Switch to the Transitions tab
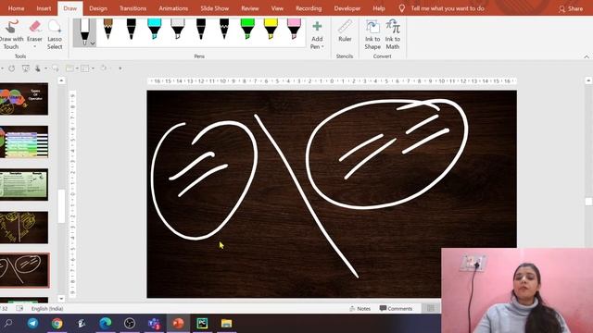The height and width of the screenshot is (333, 593). pos(132,8)
